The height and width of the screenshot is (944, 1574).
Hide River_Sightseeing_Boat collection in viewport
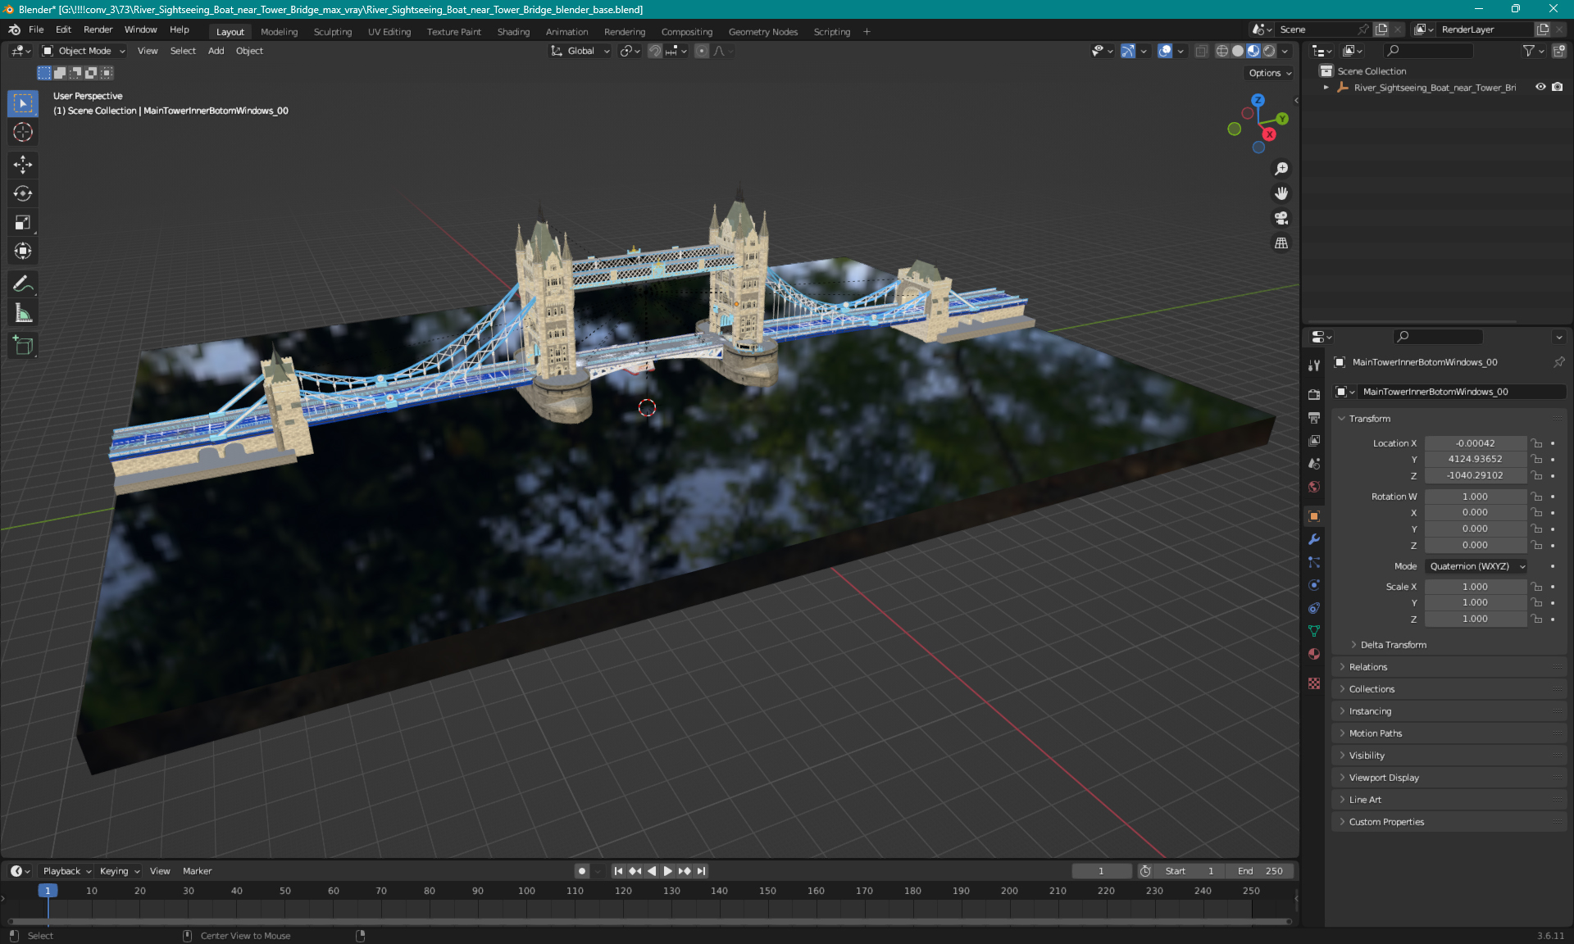pos(1540,87)
